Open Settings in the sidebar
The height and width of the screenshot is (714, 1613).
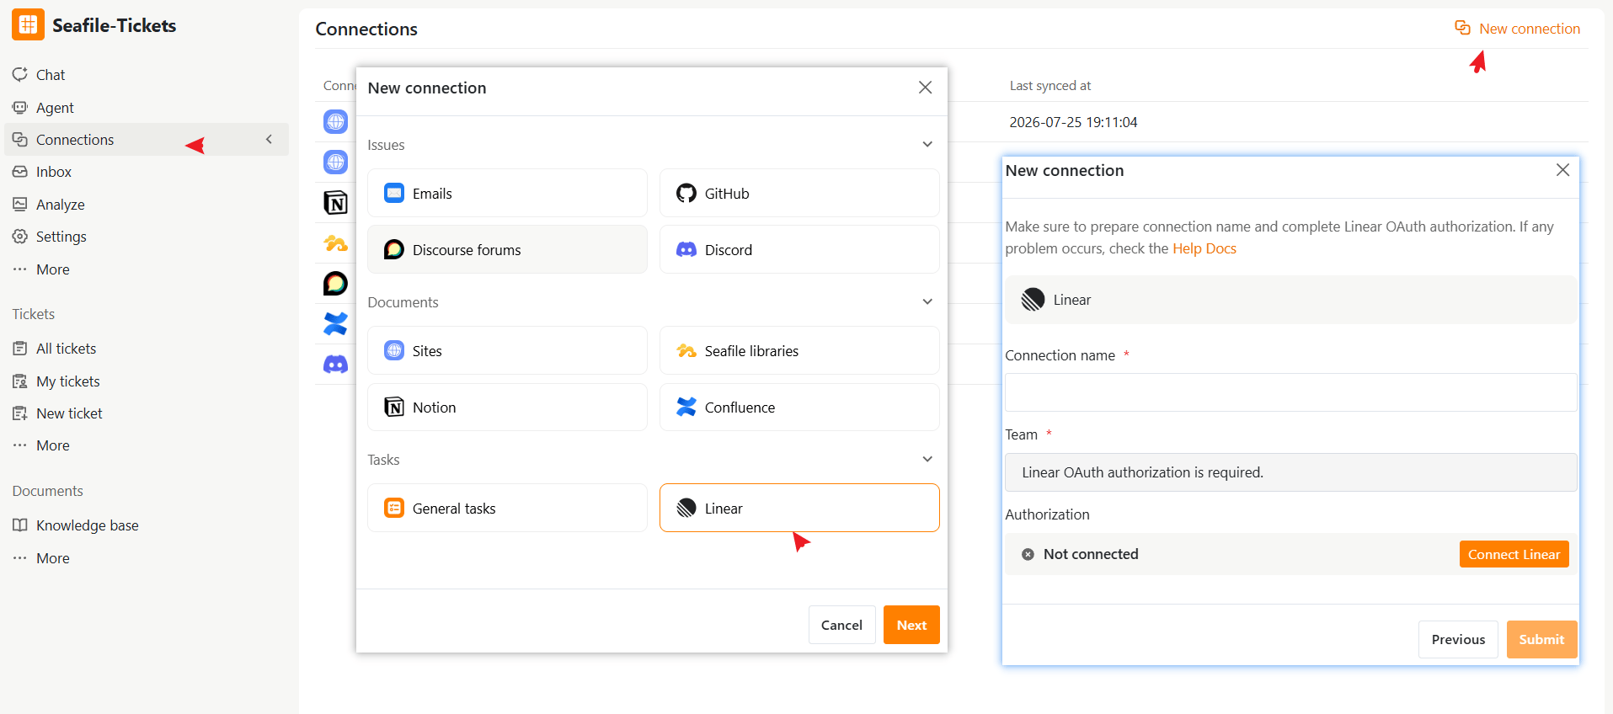coord(61,237)
